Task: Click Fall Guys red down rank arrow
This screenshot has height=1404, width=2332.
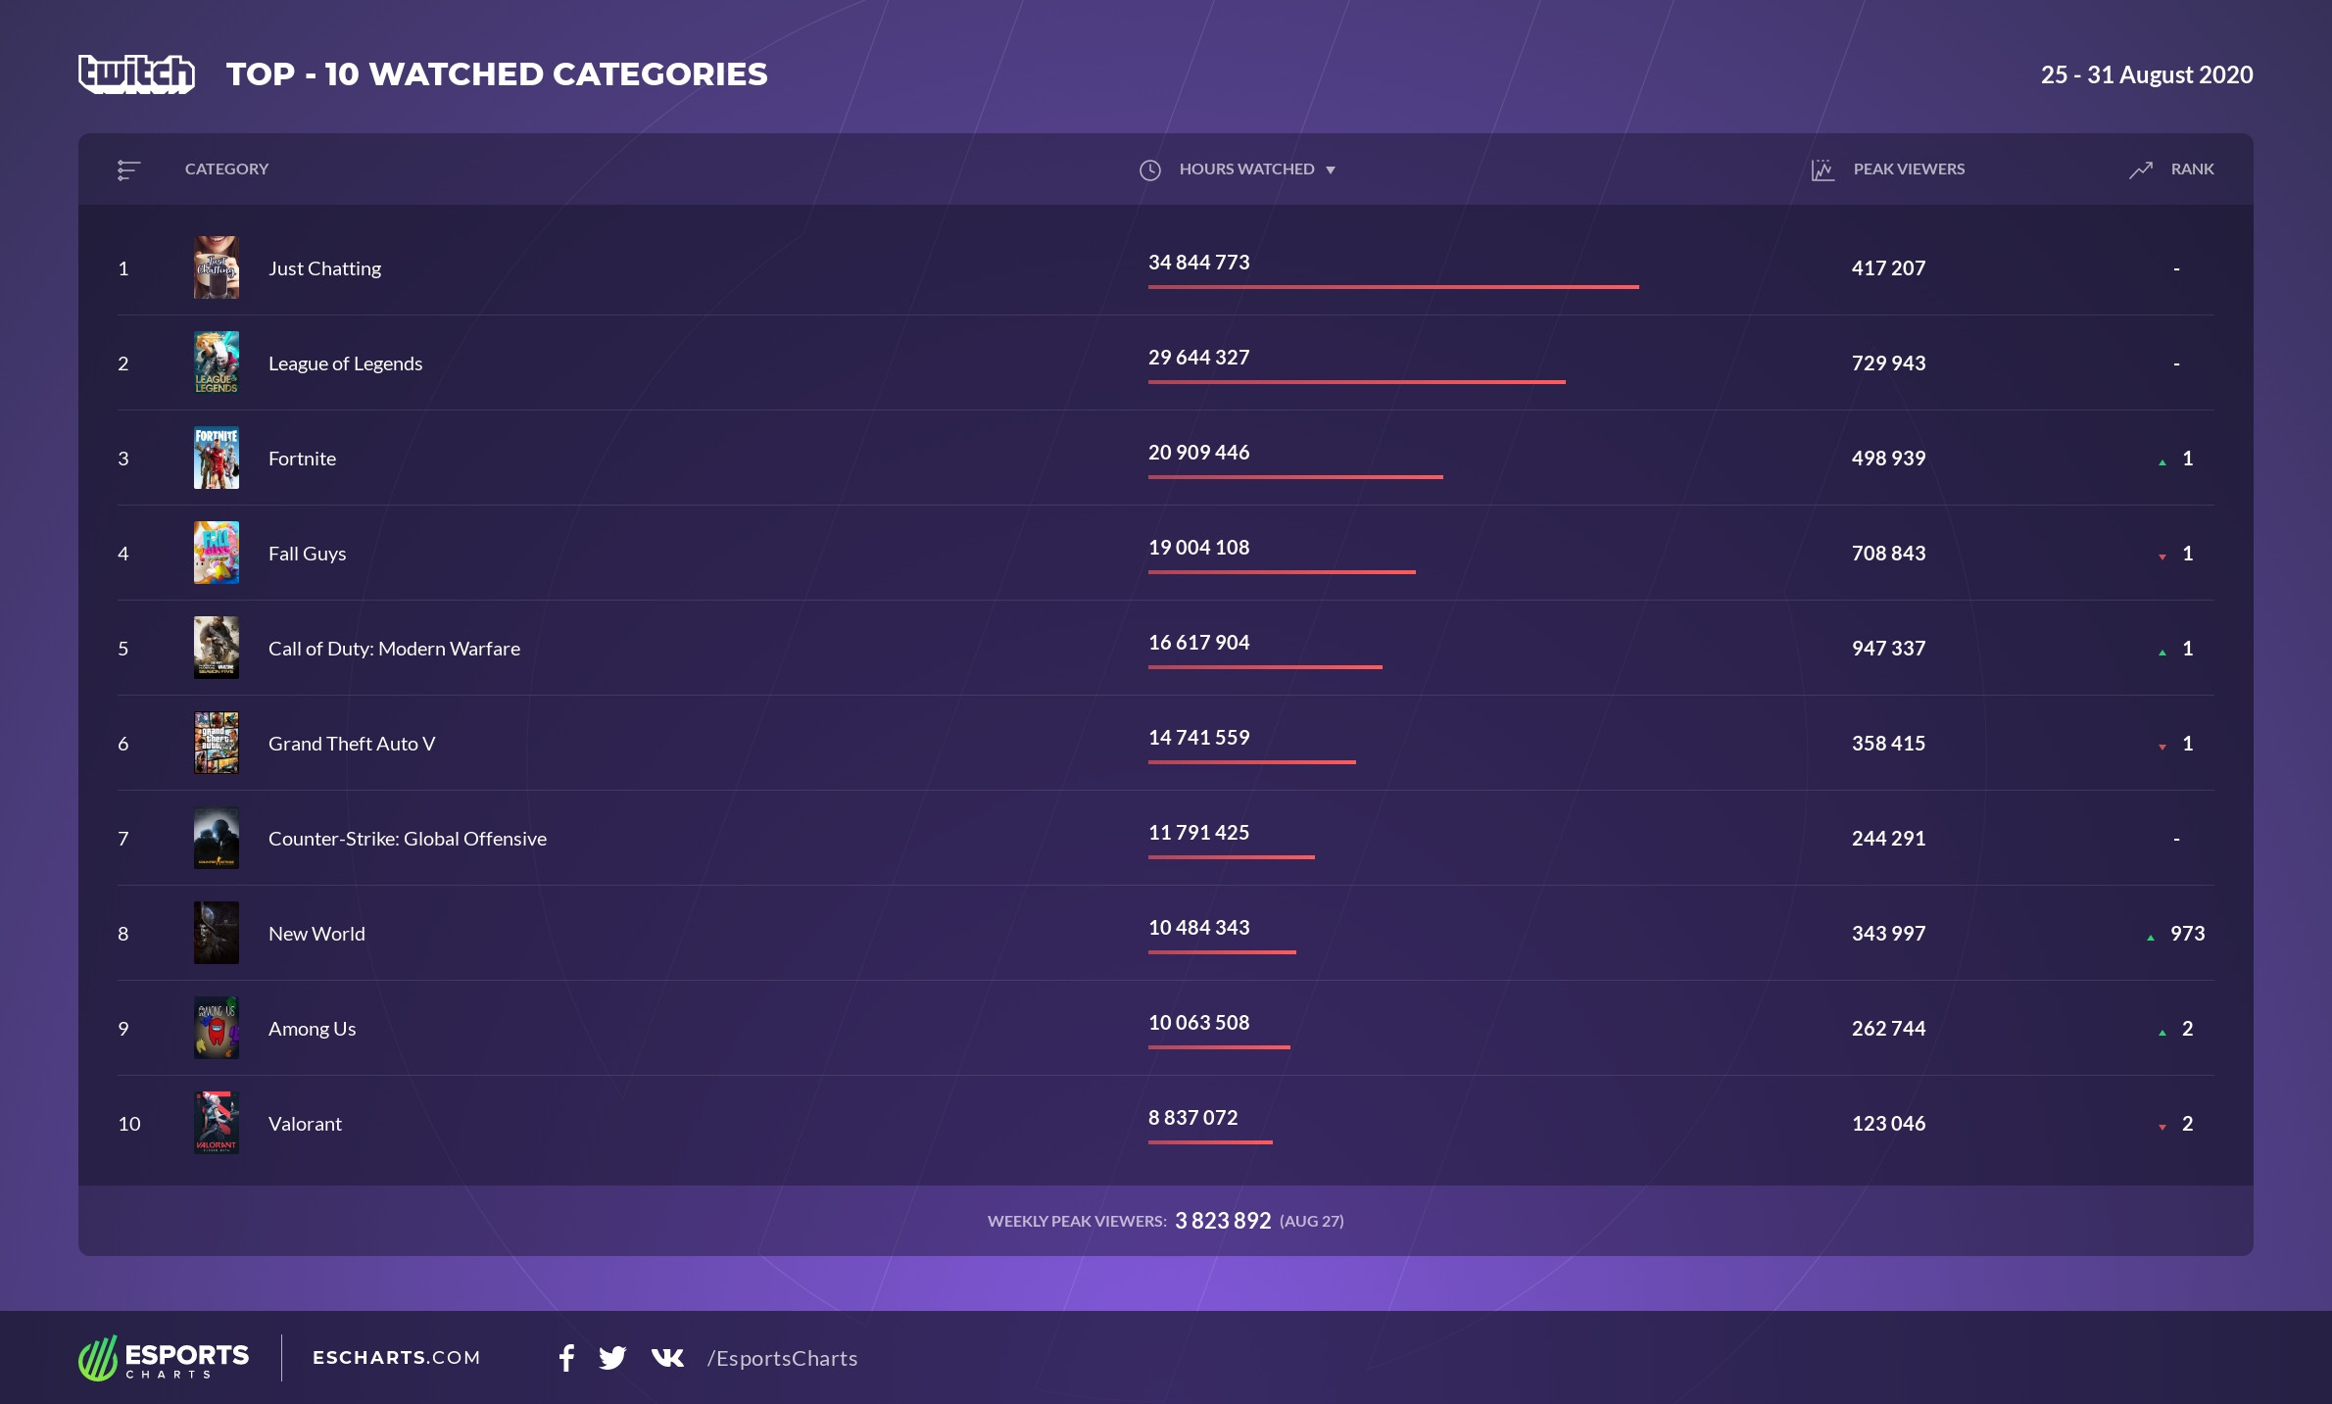Action: (x=2162, y=557)
